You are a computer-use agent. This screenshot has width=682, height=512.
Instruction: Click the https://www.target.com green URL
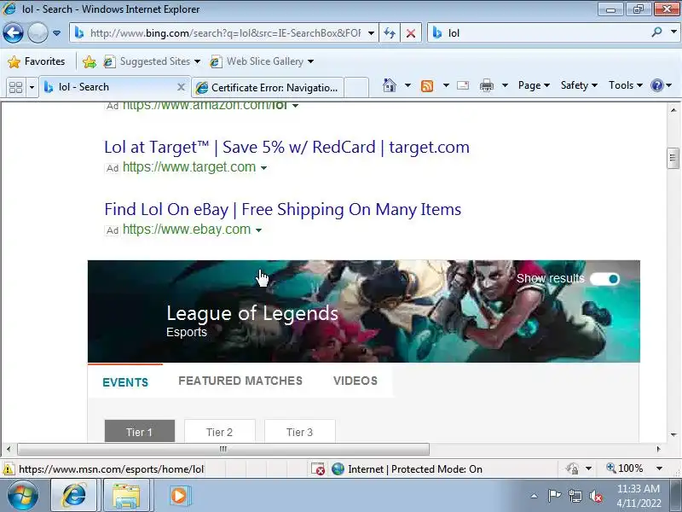coord(189,167)
